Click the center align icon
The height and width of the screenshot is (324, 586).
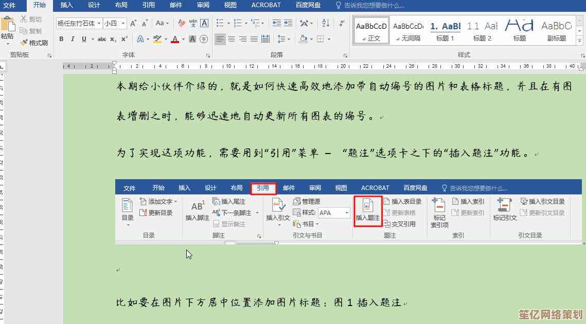pyautogui.click(x=232, y=39)
